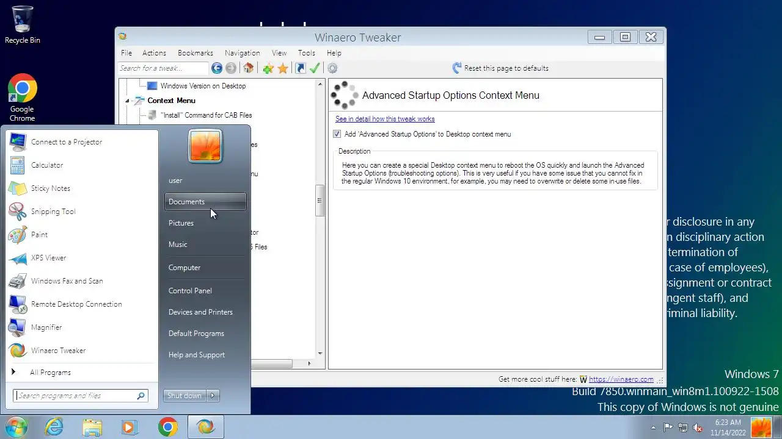
Task: Open Winaero Tweaker from Start menu list
Action: tap(82, 351)
